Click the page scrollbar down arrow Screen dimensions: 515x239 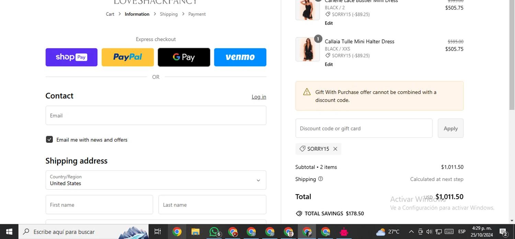512,221
